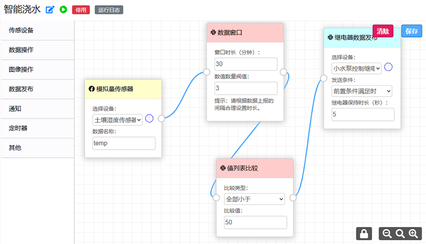Click the output port of 模拟量传感器 node
This screenshot has width=426, height=244.
[x=161, y=118]
